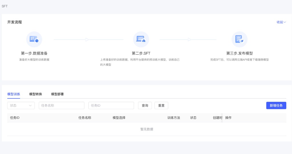Click the 任务ID column header

click(15, 118)
